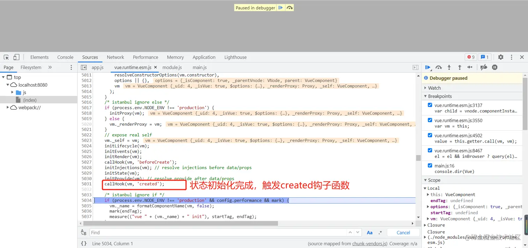This screenshot has width=528, height=248.
Task: Close the vue.runtime.esm.js file tab
Action: pos(155,67)
